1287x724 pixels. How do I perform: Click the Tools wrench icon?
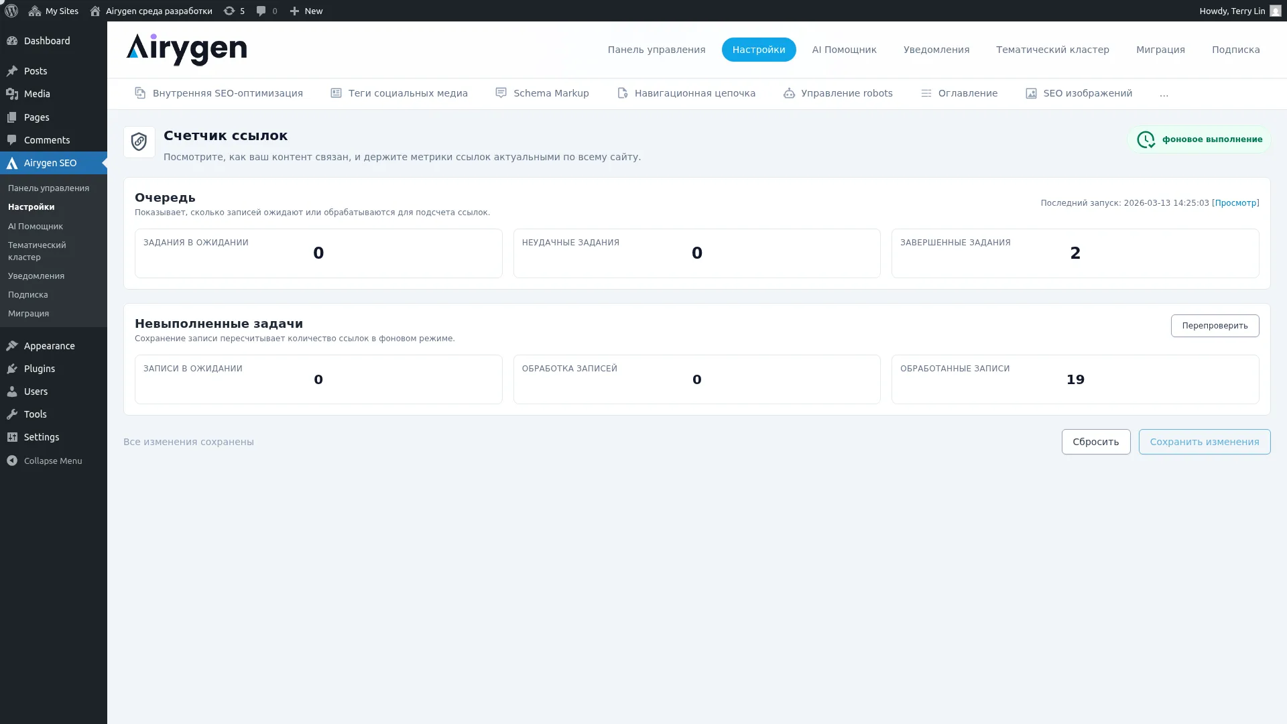click(x=12, y=414)
